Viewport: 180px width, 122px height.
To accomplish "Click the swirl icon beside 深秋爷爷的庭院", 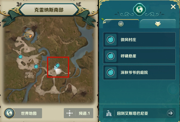I will (111, 73).
